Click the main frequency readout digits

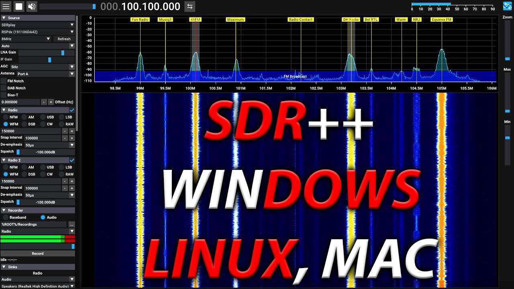(x=140, y=6)
